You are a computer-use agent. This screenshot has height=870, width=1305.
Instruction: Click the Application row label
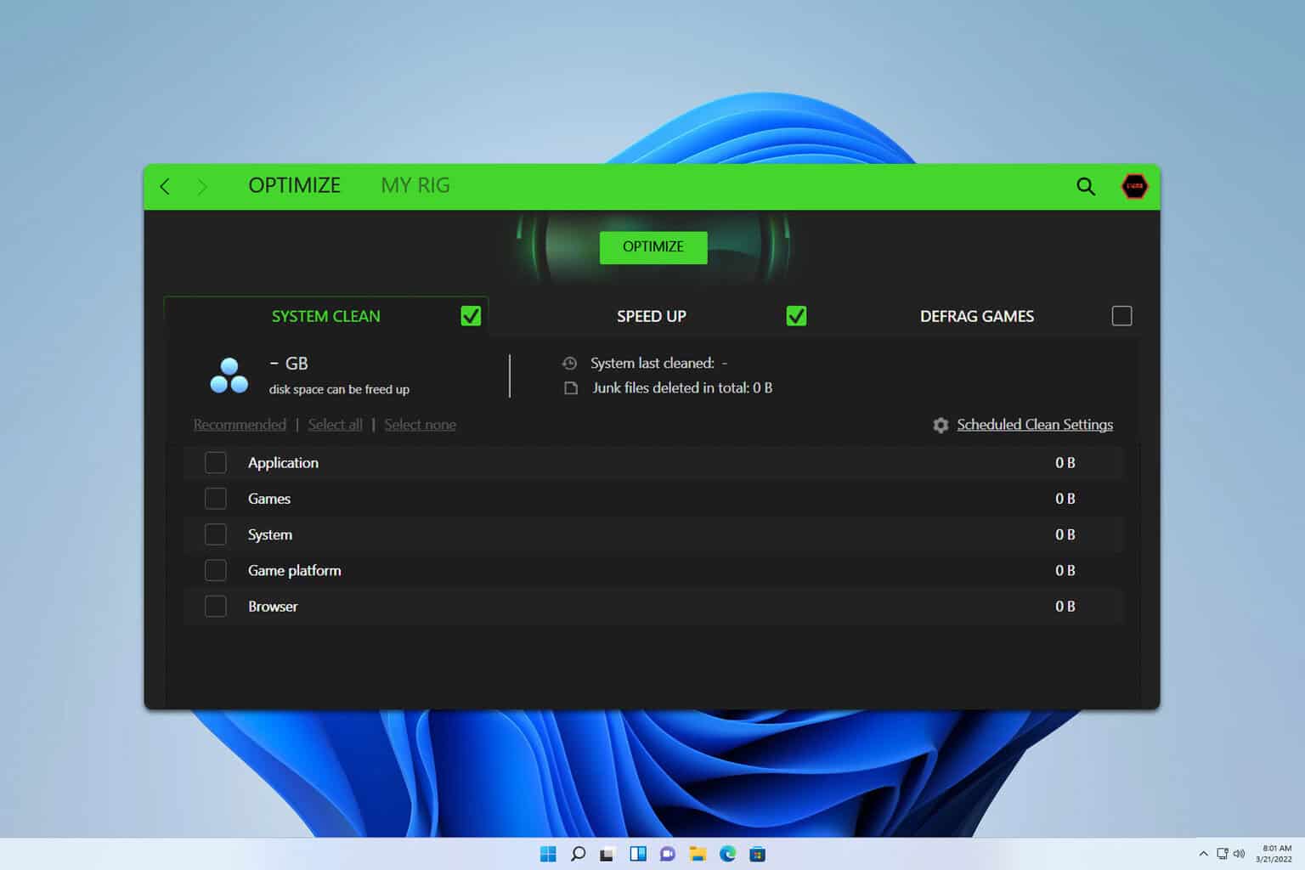(283, 463)
